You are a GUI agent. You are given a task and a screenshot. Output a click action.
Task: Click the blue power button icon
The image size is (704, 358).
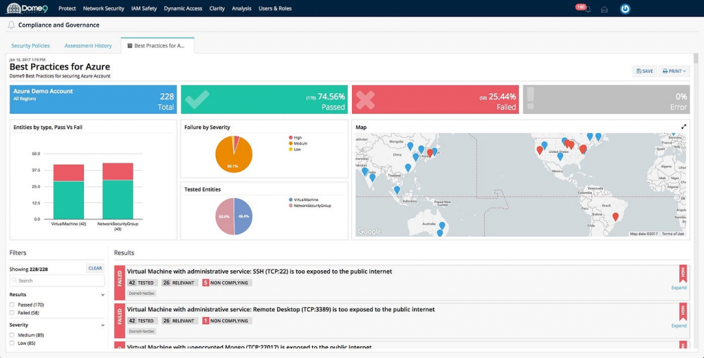click(x=625, y=9)
